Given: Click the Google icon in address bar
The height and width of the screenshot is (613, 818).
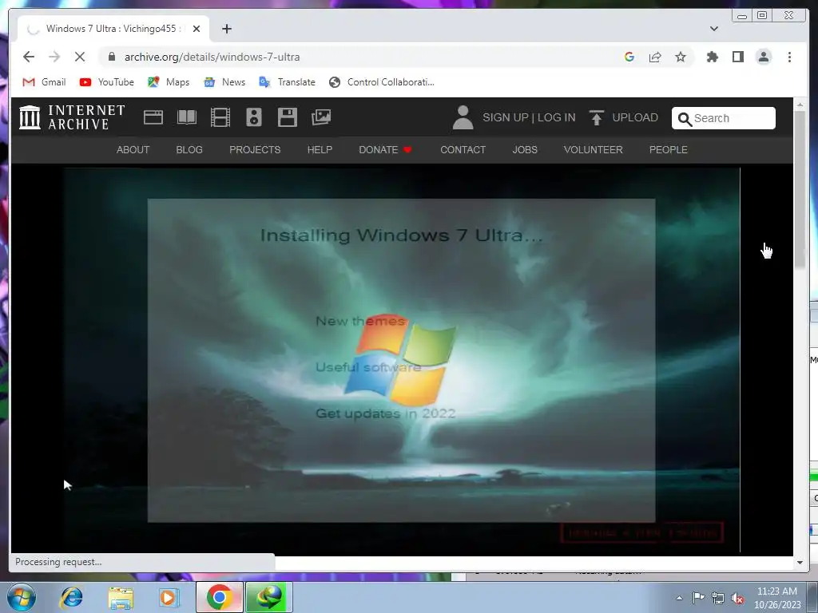Looking at the screenshot, I should [629, 57].
